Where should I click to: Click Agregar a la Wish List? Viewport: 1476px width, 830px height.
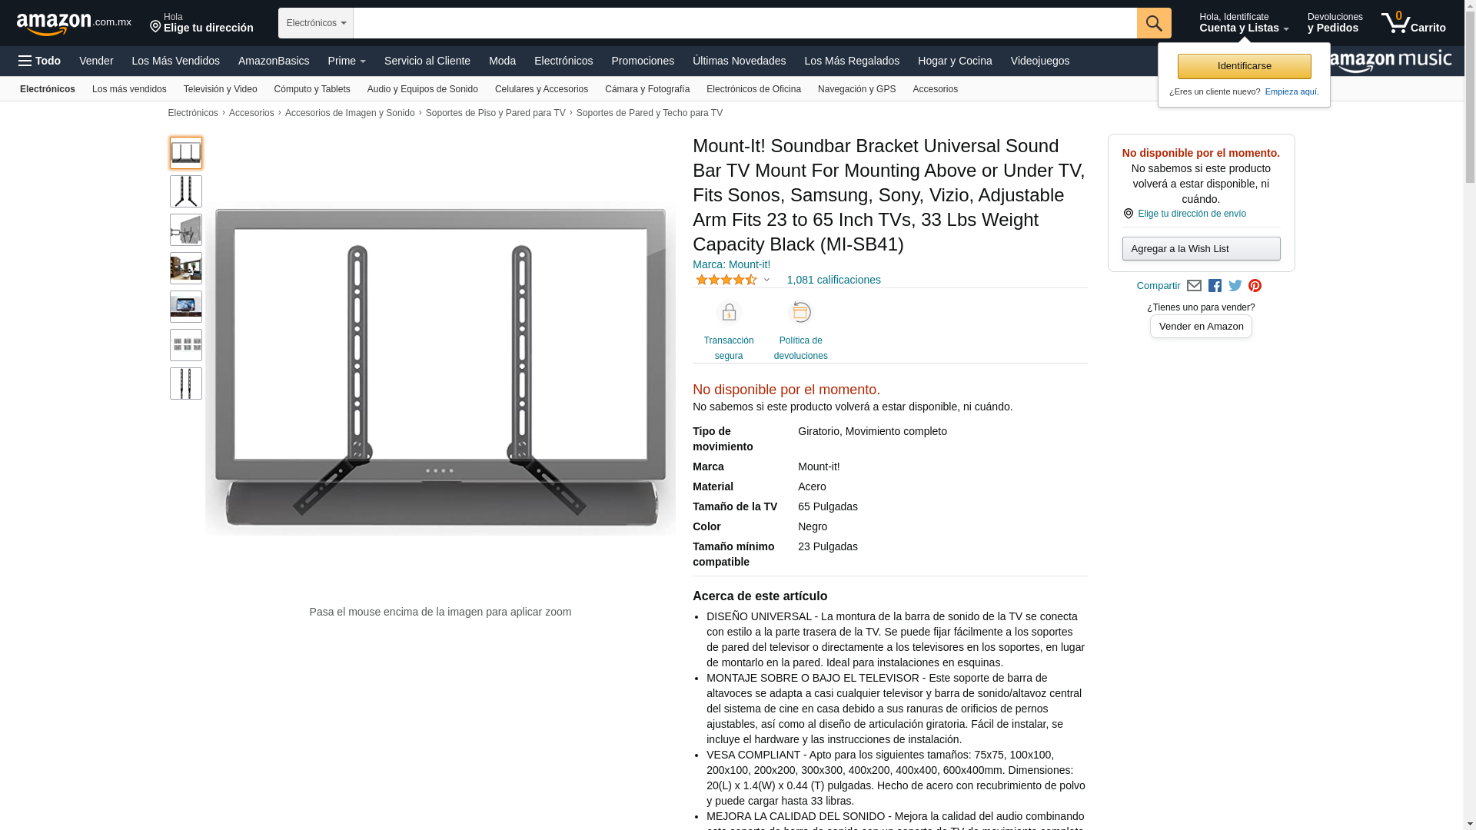pos(1201,249)
